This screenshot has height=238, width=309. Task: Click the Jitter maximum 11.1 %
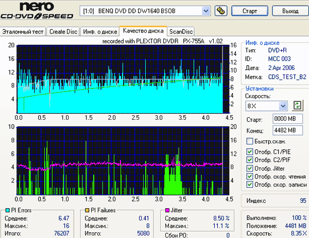(x=221, y=226)
